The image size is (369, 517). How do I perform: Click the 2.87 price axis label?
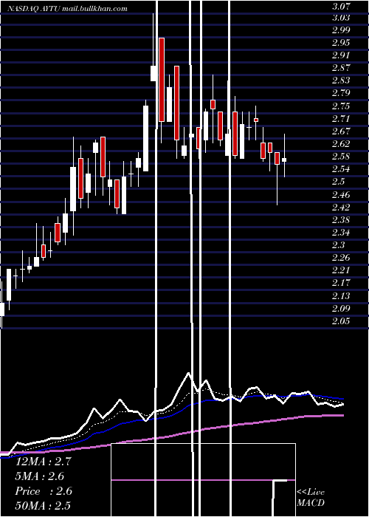tap(341, 68)
